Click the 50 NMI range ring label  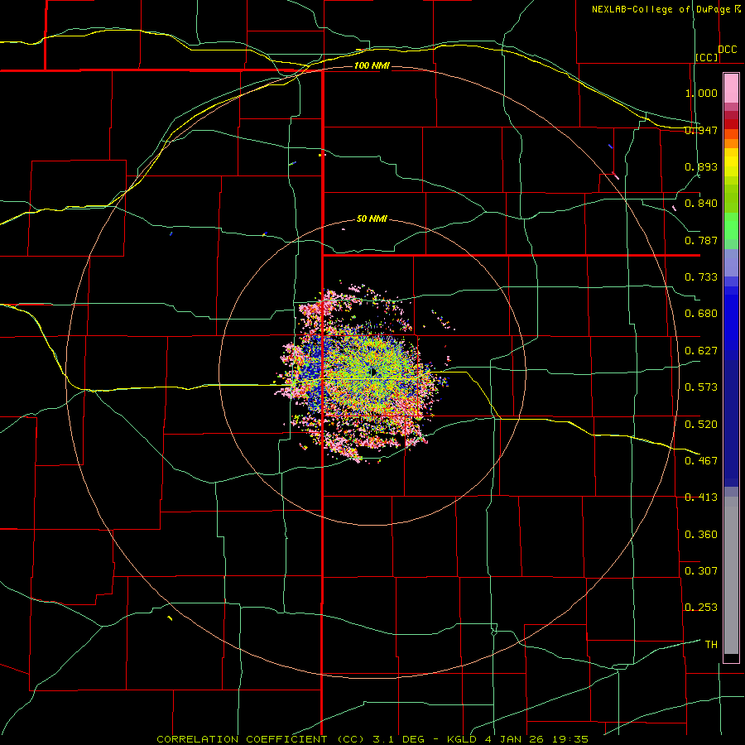tap(372, 219)
